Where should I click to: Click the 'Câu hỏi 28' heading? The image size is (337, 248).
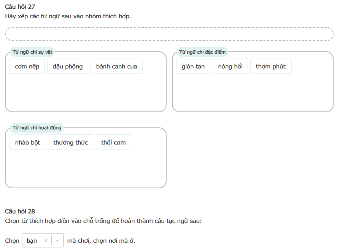[x=20, y=211]
